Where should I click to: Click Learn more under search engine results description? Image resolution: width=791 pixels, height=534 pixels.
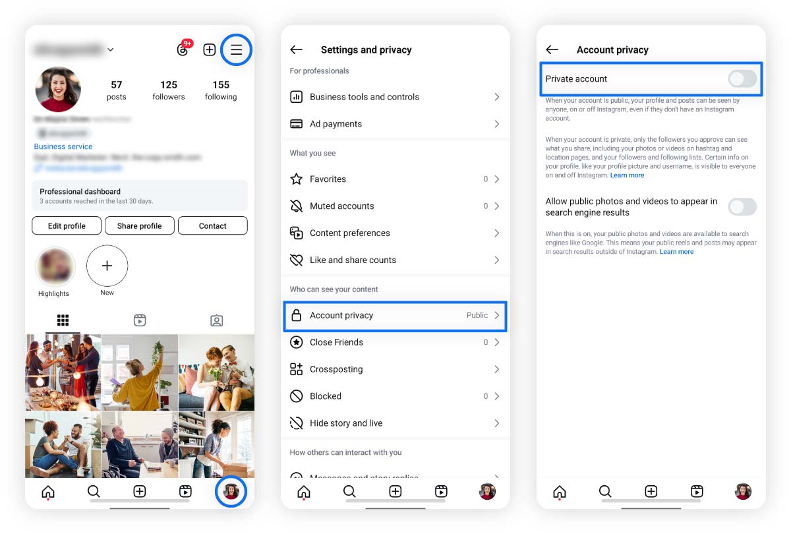[x=677, y=252]
